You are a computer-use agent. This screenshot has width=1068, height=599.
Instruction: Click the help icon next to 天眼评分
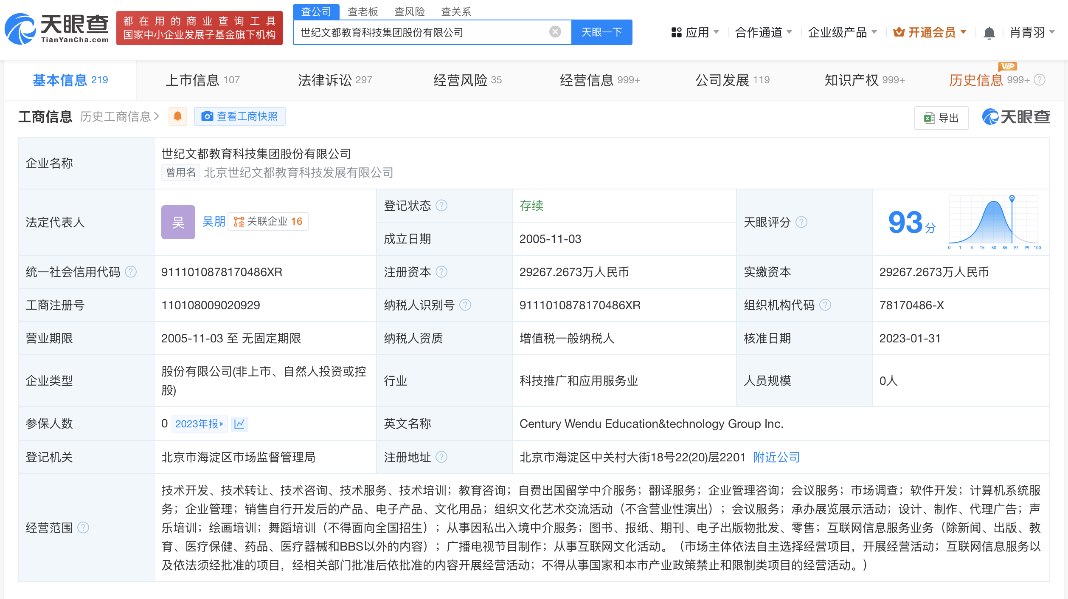tap(801, 222)
